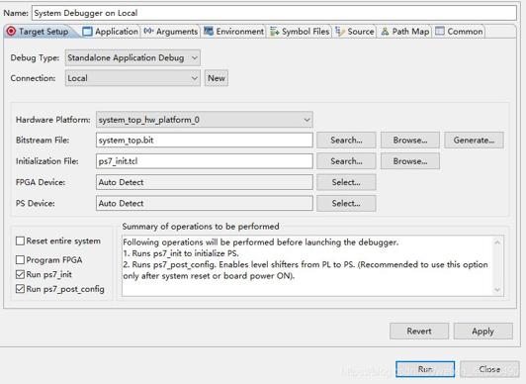Click summary box scroll down arrow
The image size is (526, 384).
tap(497, 290)
